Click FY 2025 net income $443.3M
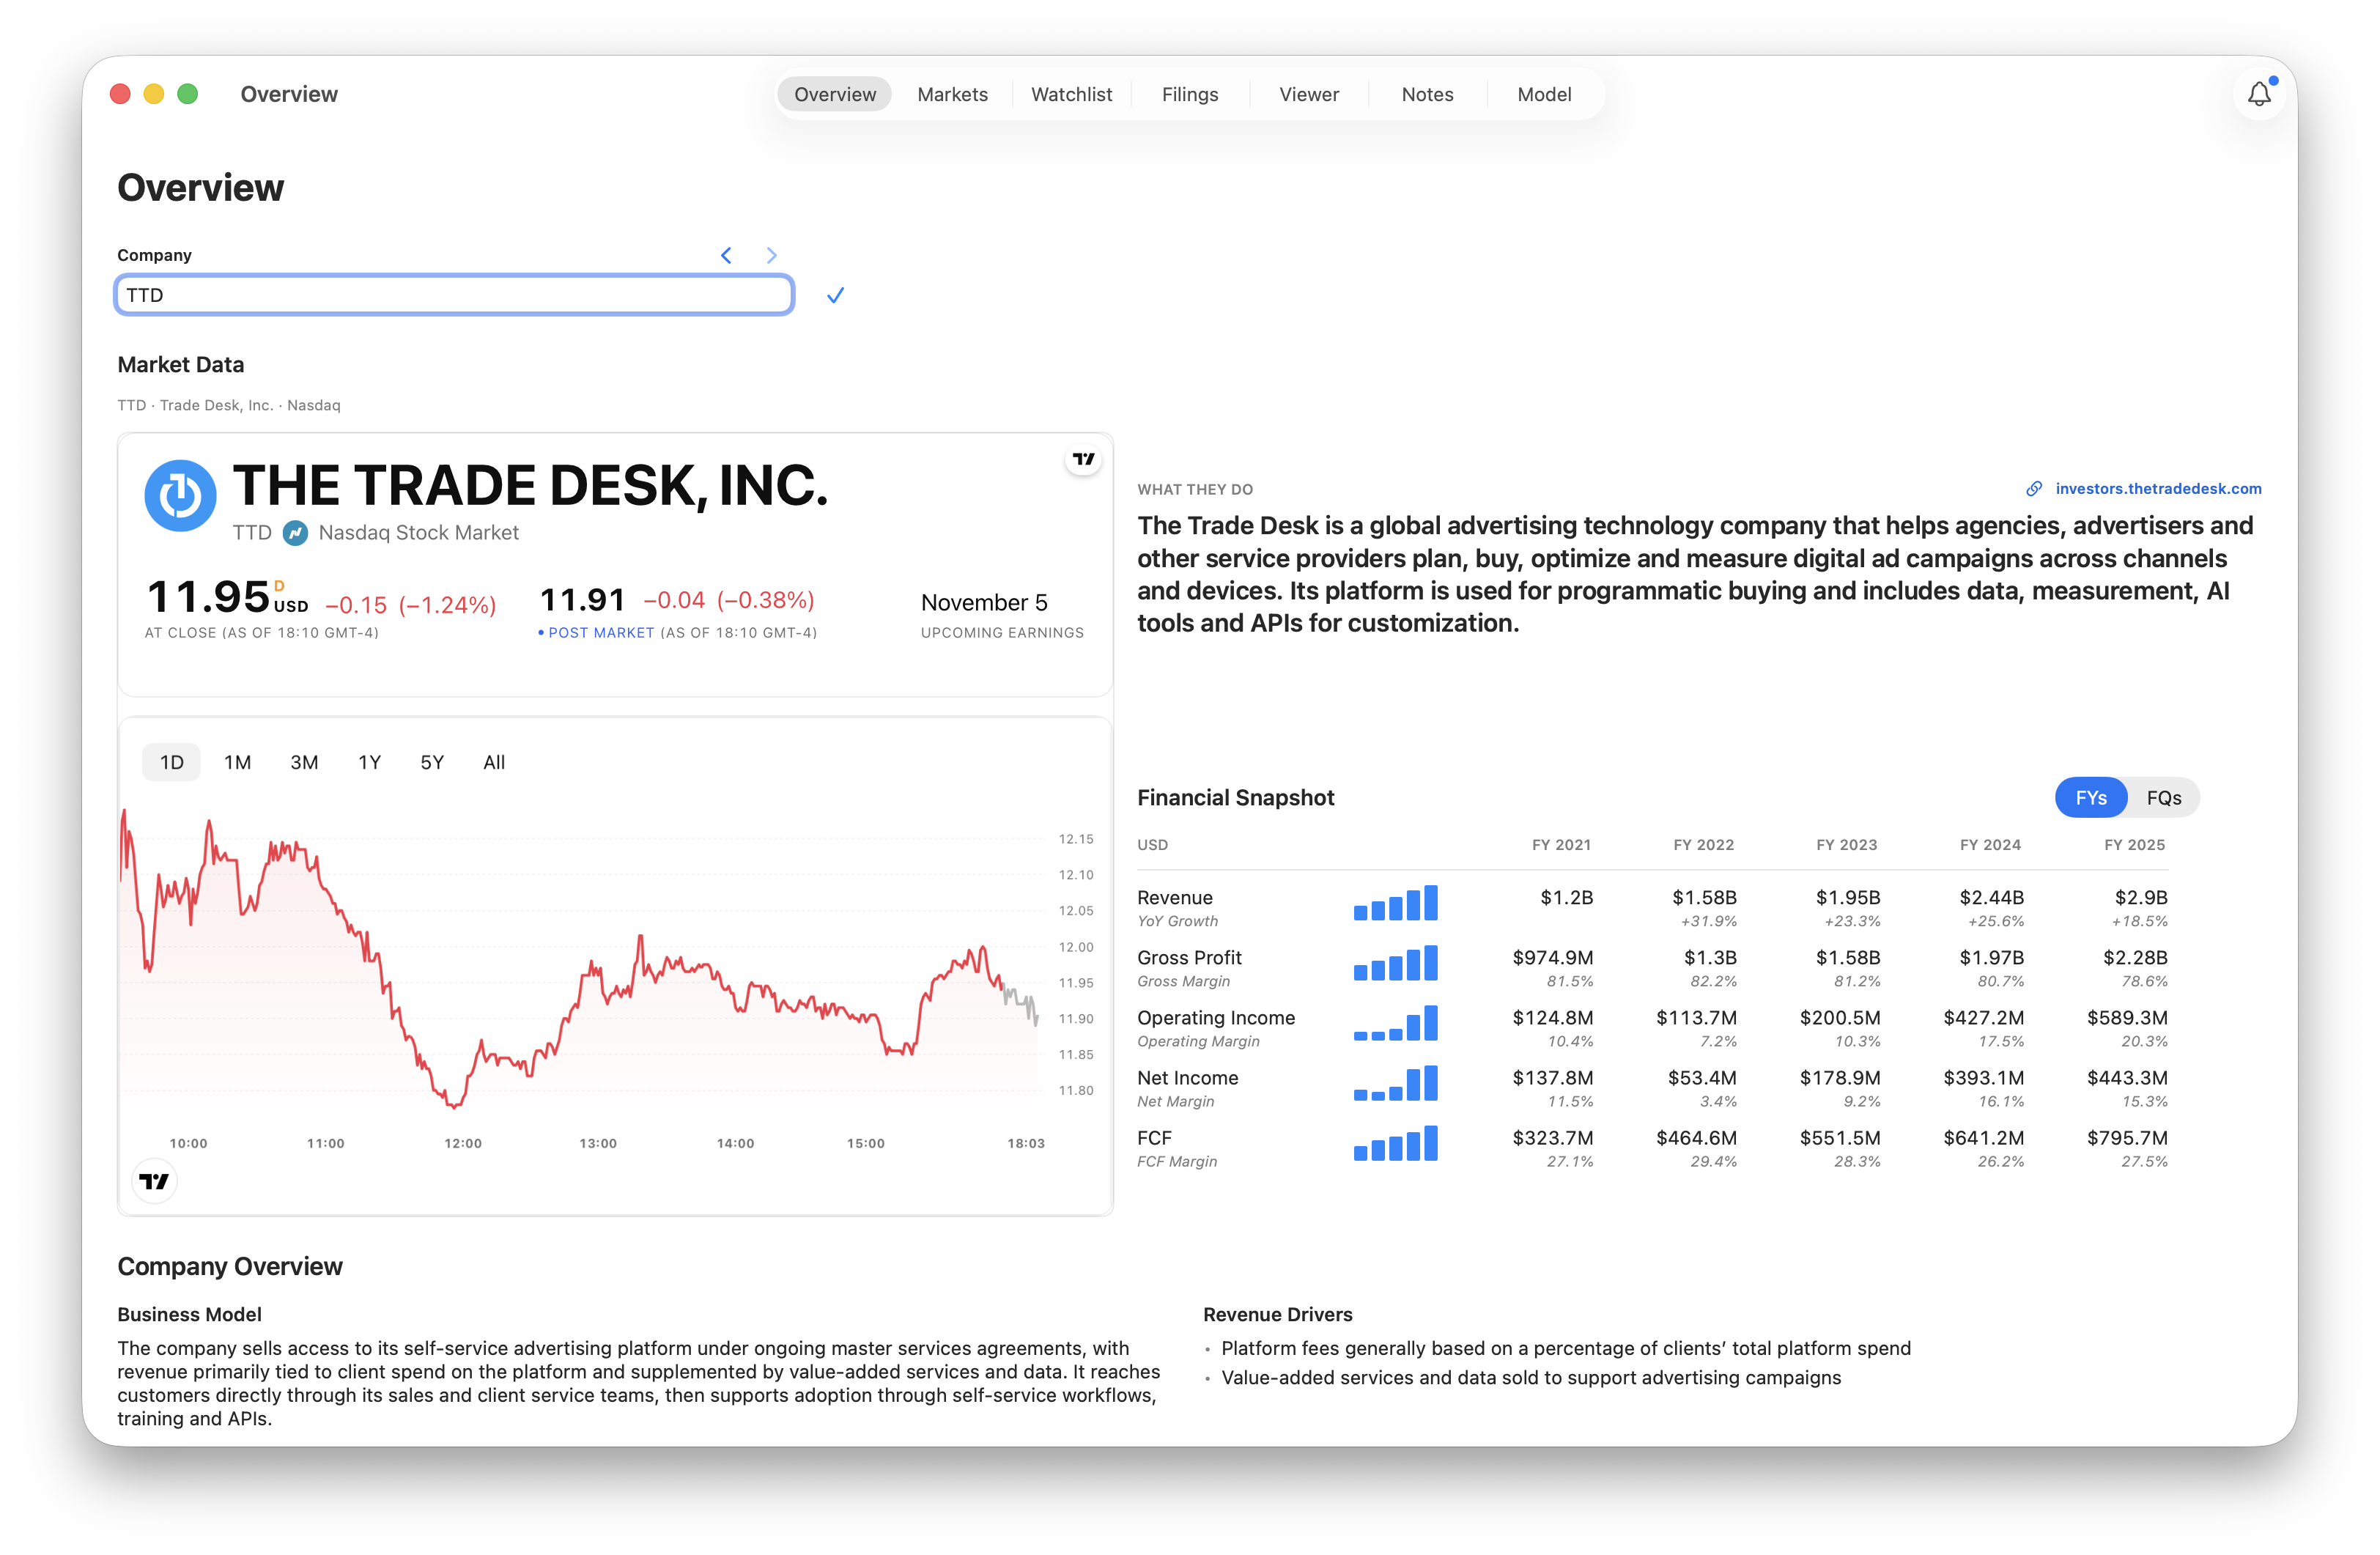Screen dimensions: 2380x1555 [x=2127, y=1078]
